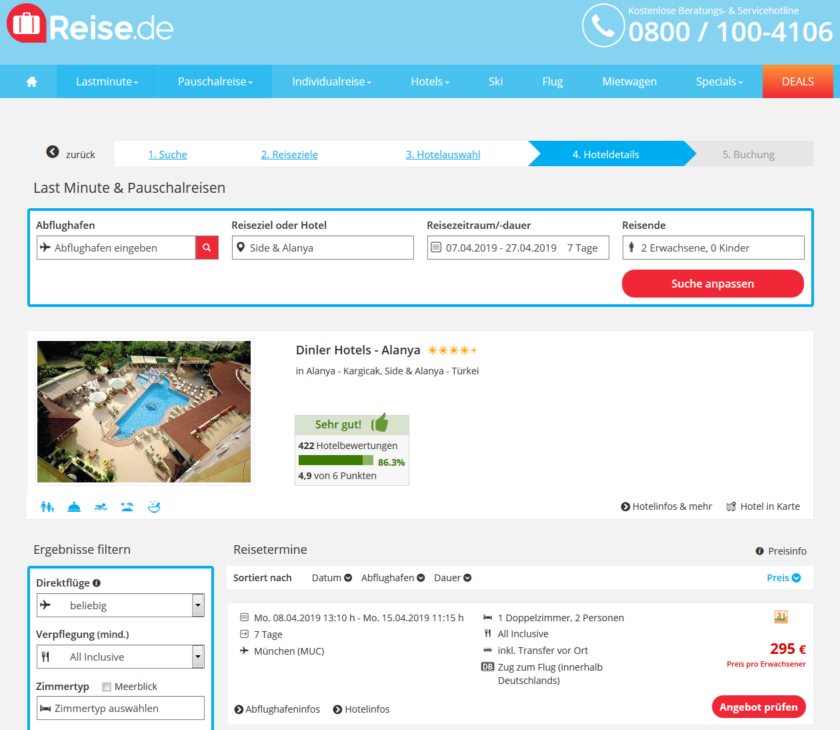Screen dimensions: 840x730
Task: Open the DEALS menu item
Action: pyautogui.click(x=798, y=81)
